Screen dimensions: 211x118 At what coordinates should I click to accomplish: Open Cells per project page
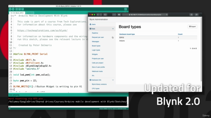tap(98, 63)
